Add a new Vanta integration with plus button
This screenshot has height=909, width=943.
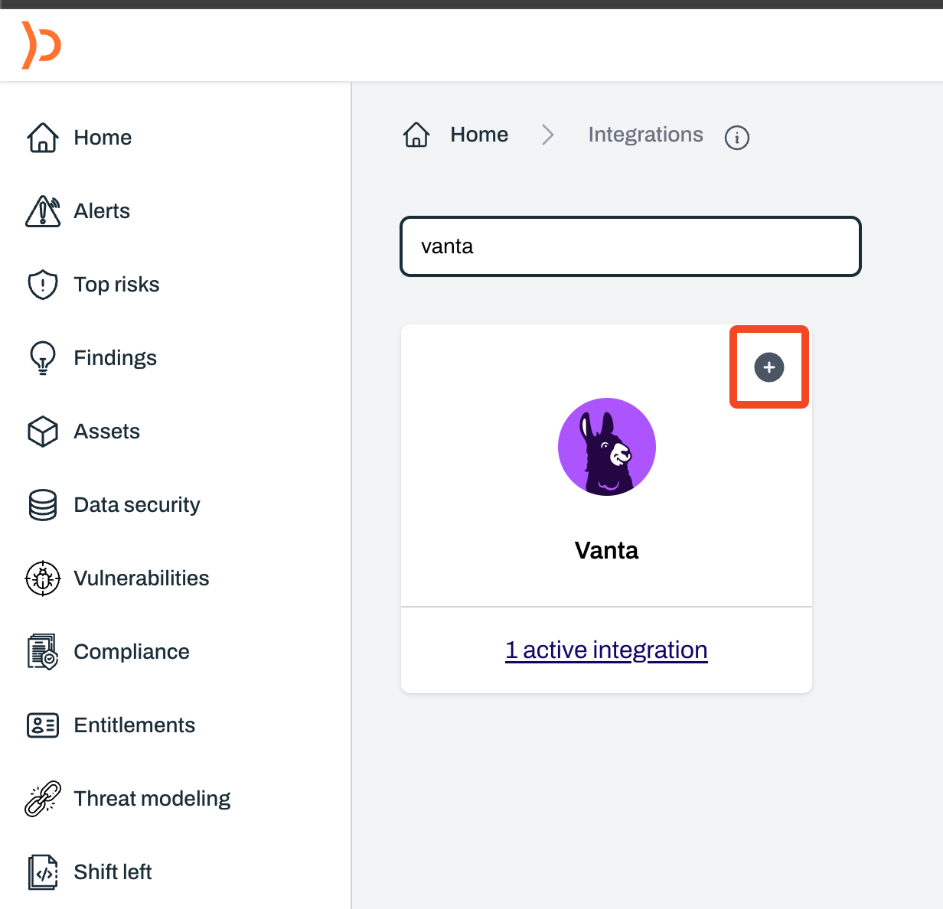tap(769, 367)
